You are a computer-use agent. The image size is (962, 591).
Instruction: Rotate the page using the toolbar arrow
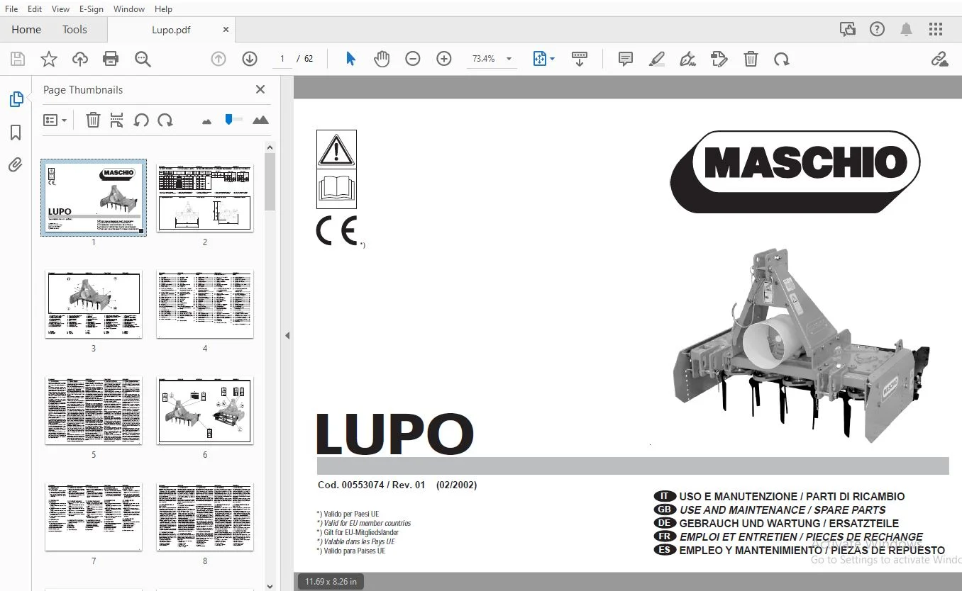(782, 59)
